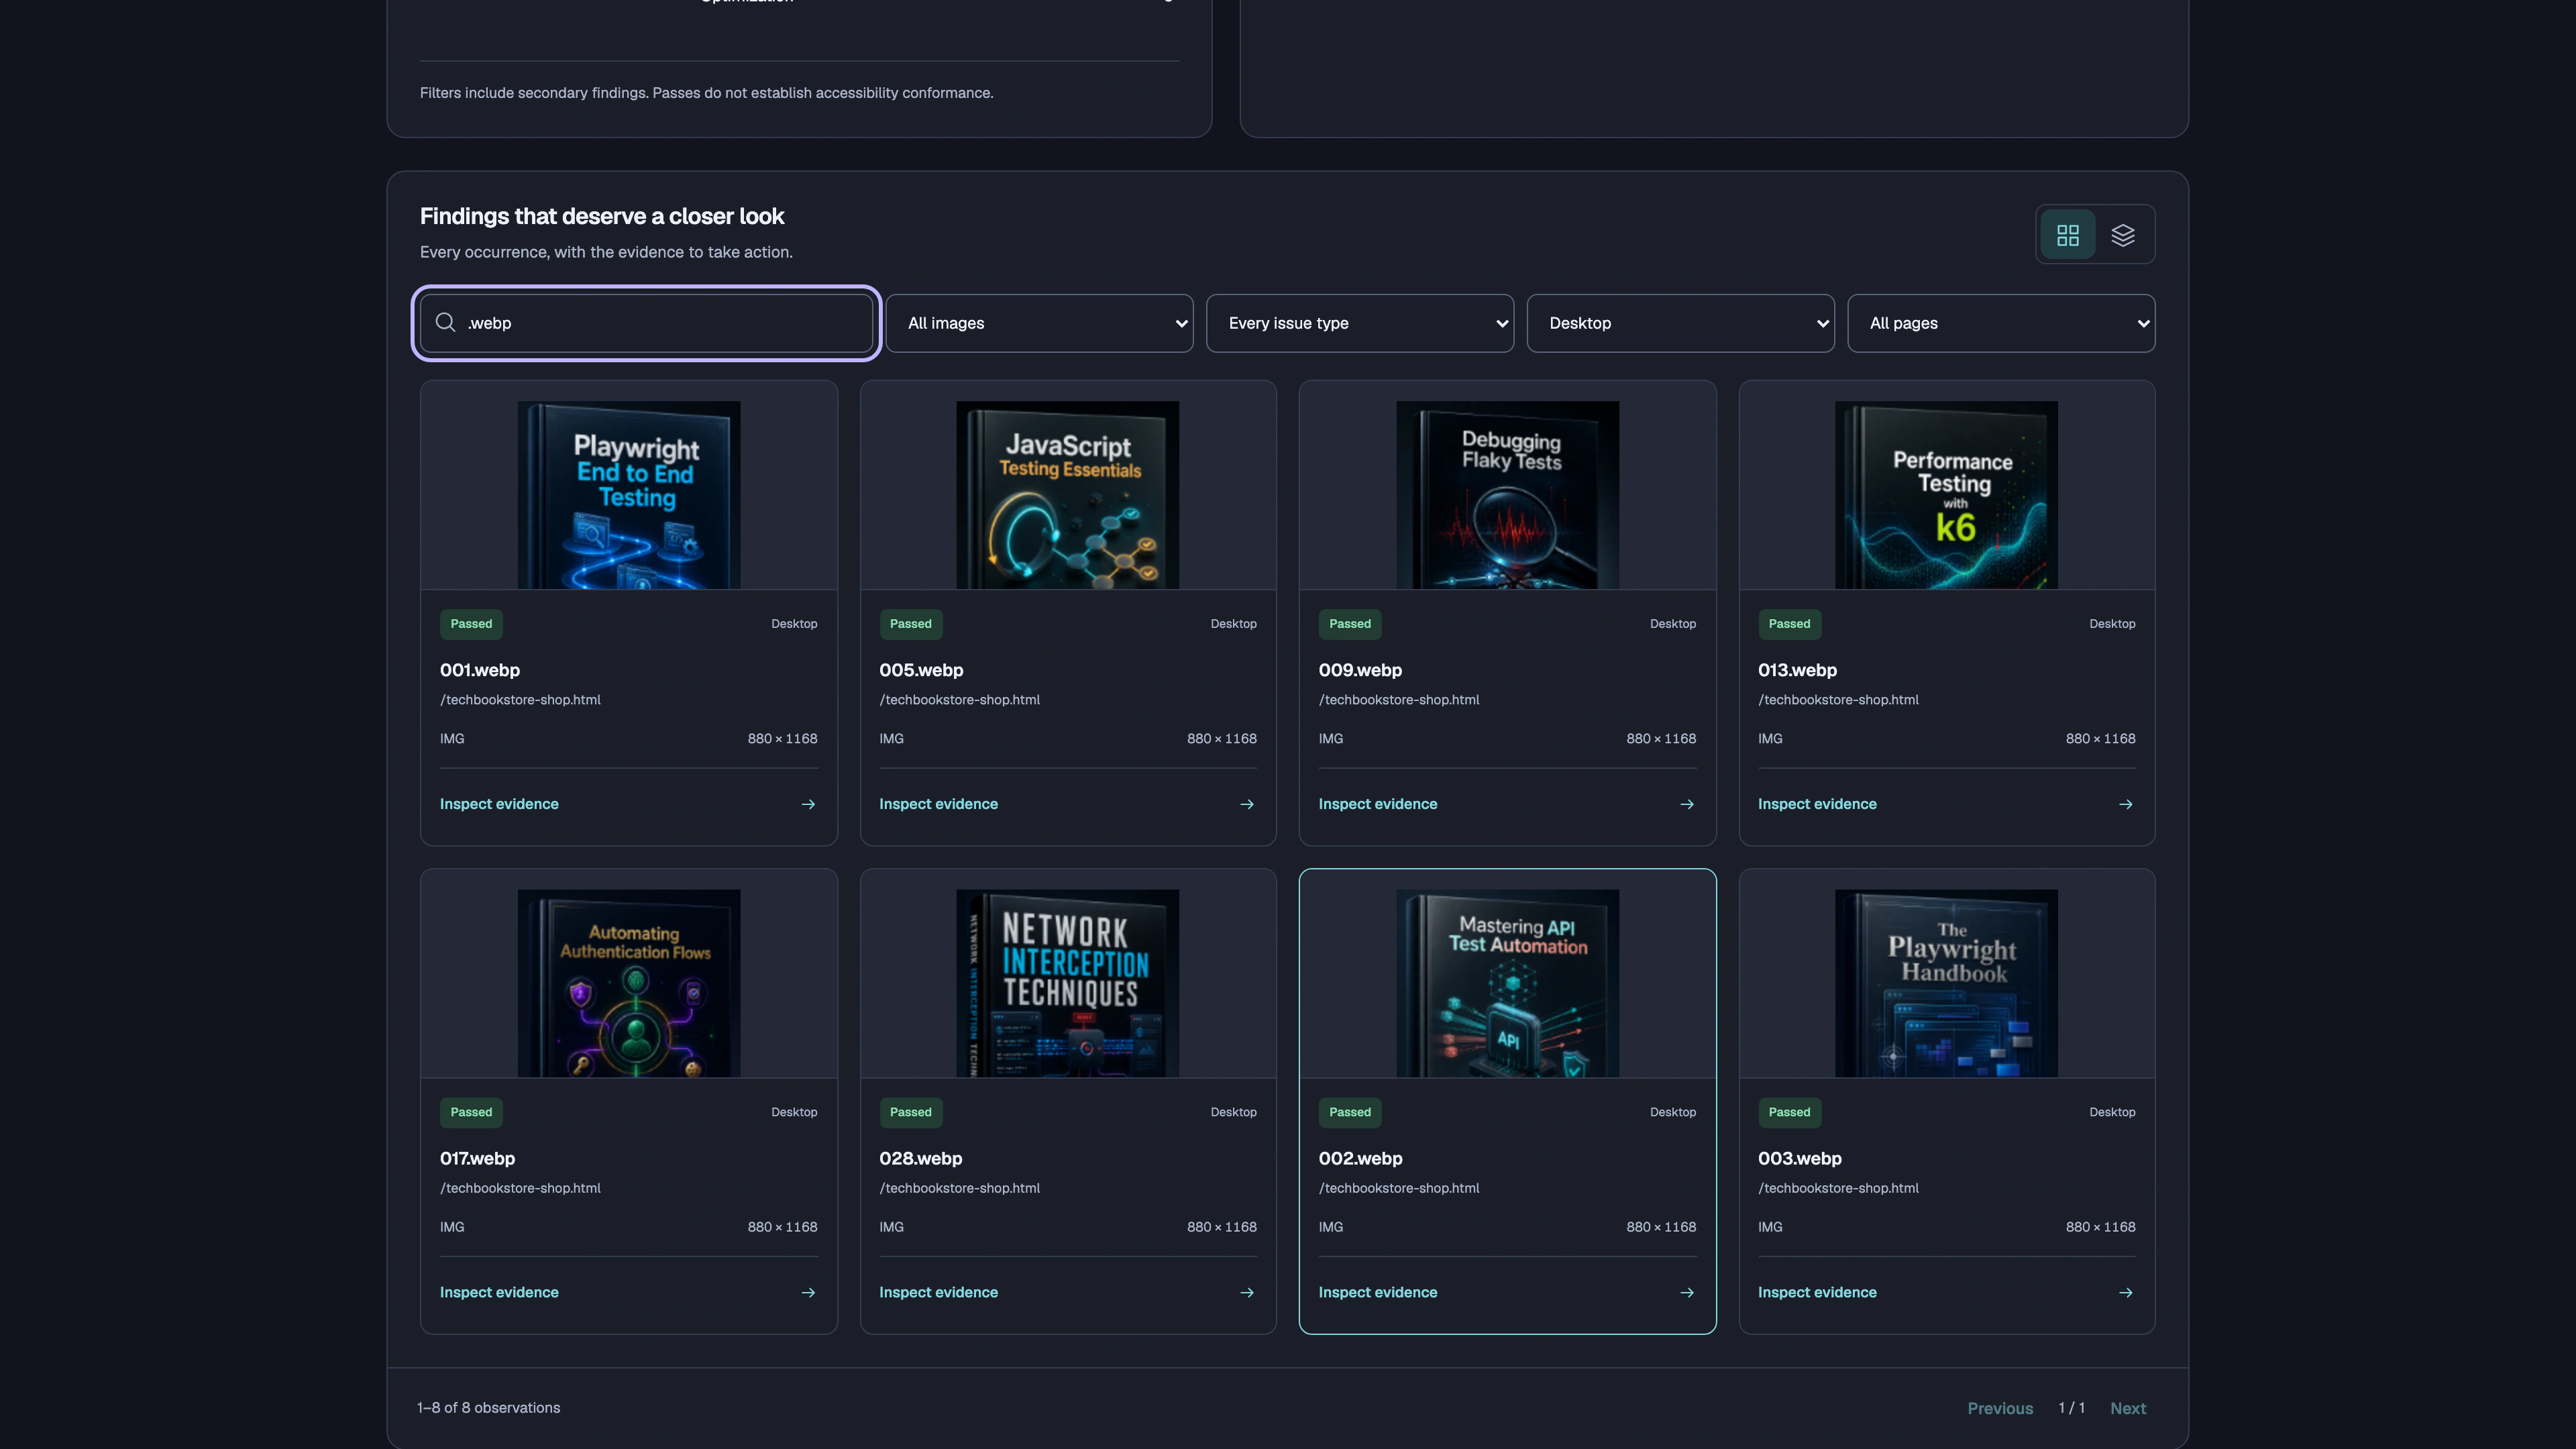Click the arrow icon on 013.webp card
The width and height of the screenshot is (2576, 1449).
coord(2126,804)
